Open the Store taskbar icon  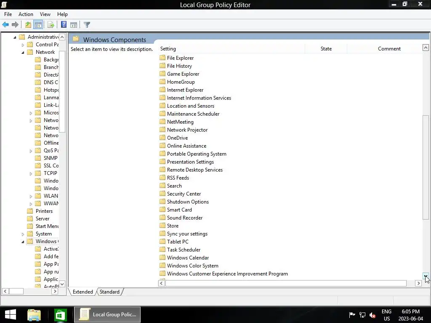click(x=60, y=315)
